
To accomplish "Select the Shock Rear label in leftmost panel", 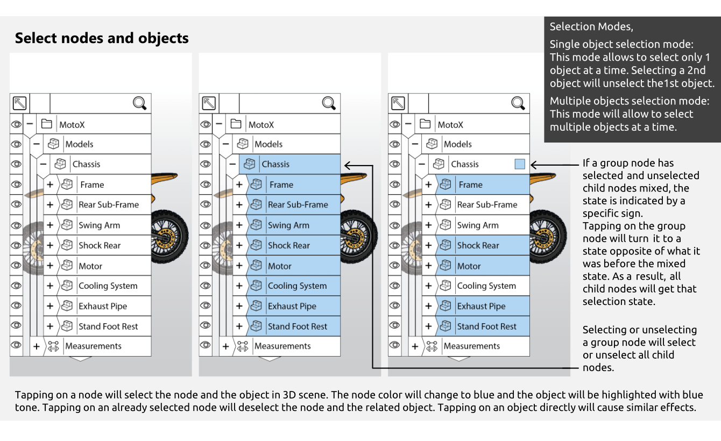I will pos(100,246).
